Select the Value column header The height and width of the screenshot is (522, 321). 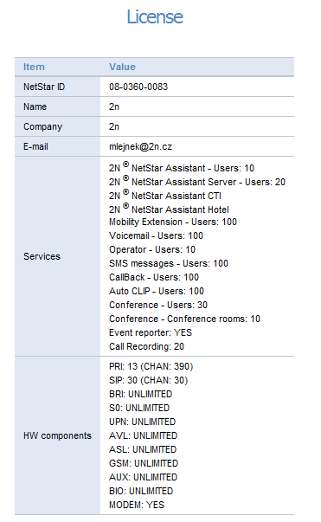[x=122, y=67]
